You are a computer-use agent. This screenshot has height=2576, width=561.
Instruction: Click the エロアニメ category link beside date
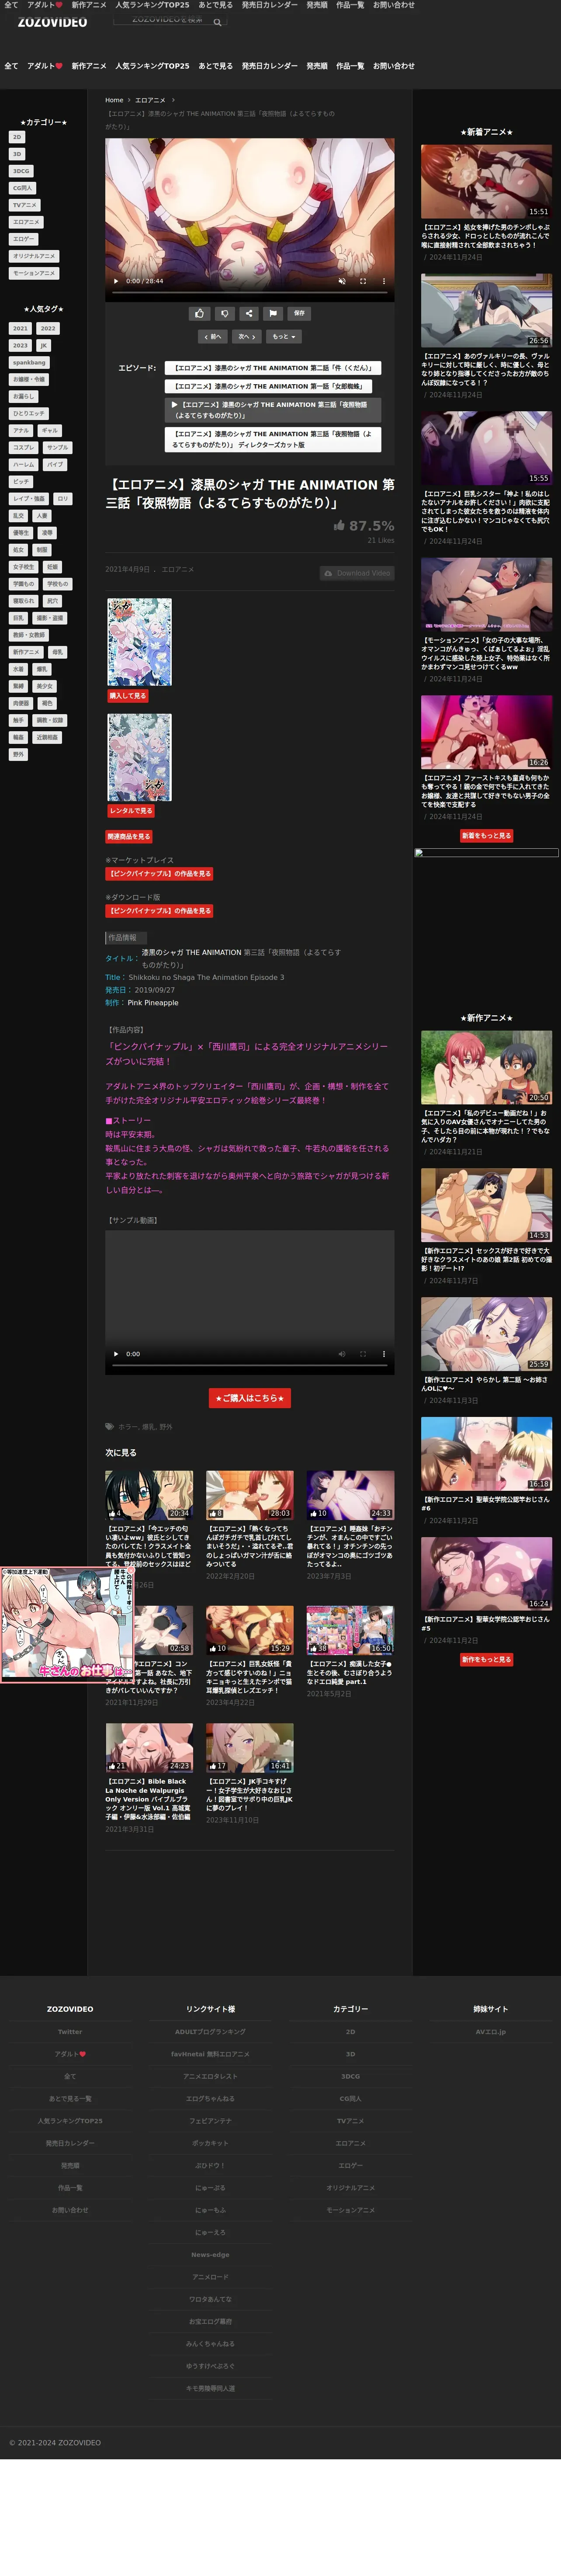point(178,570)
